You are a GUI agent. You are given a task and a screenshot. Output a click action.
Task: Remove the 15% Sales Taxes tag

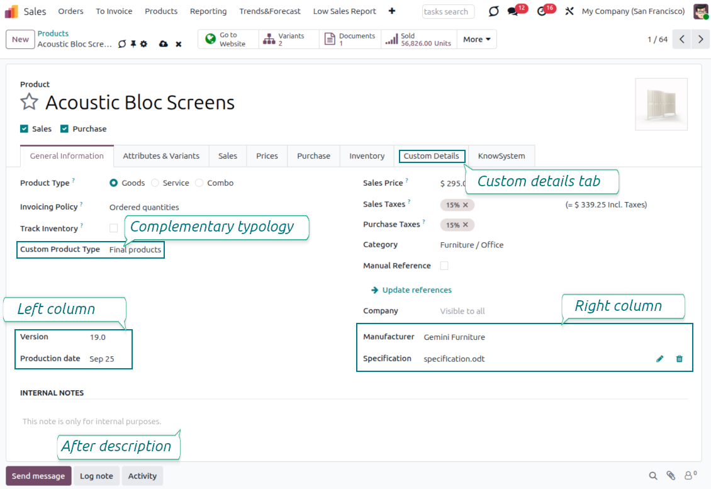coord(466,205)
